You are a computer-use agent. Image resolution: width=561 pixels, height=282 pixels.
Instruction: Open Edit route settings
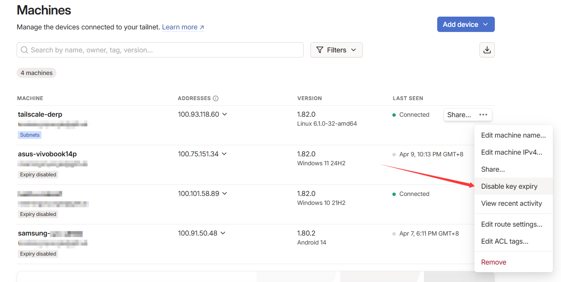514,224
